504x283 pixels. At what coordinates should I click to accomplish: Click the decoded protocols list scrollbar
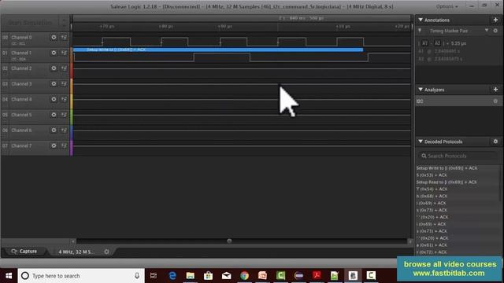500,183
